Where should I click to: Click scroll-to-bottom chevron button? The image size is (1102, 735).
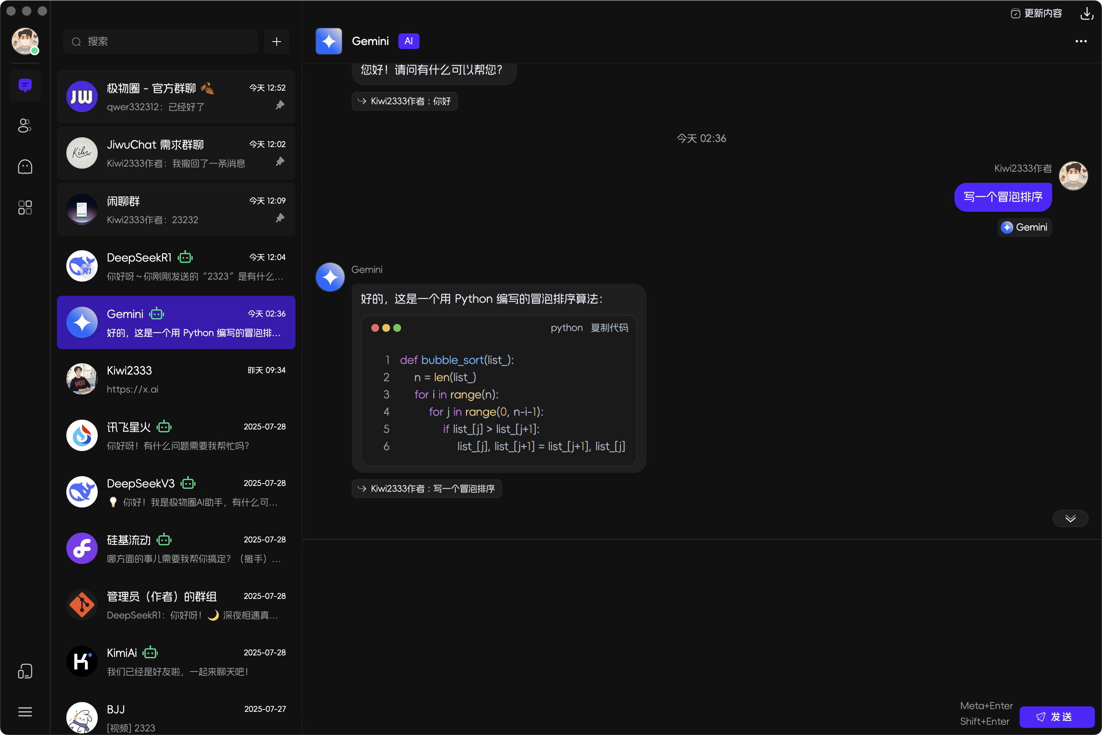(1070, 519)
